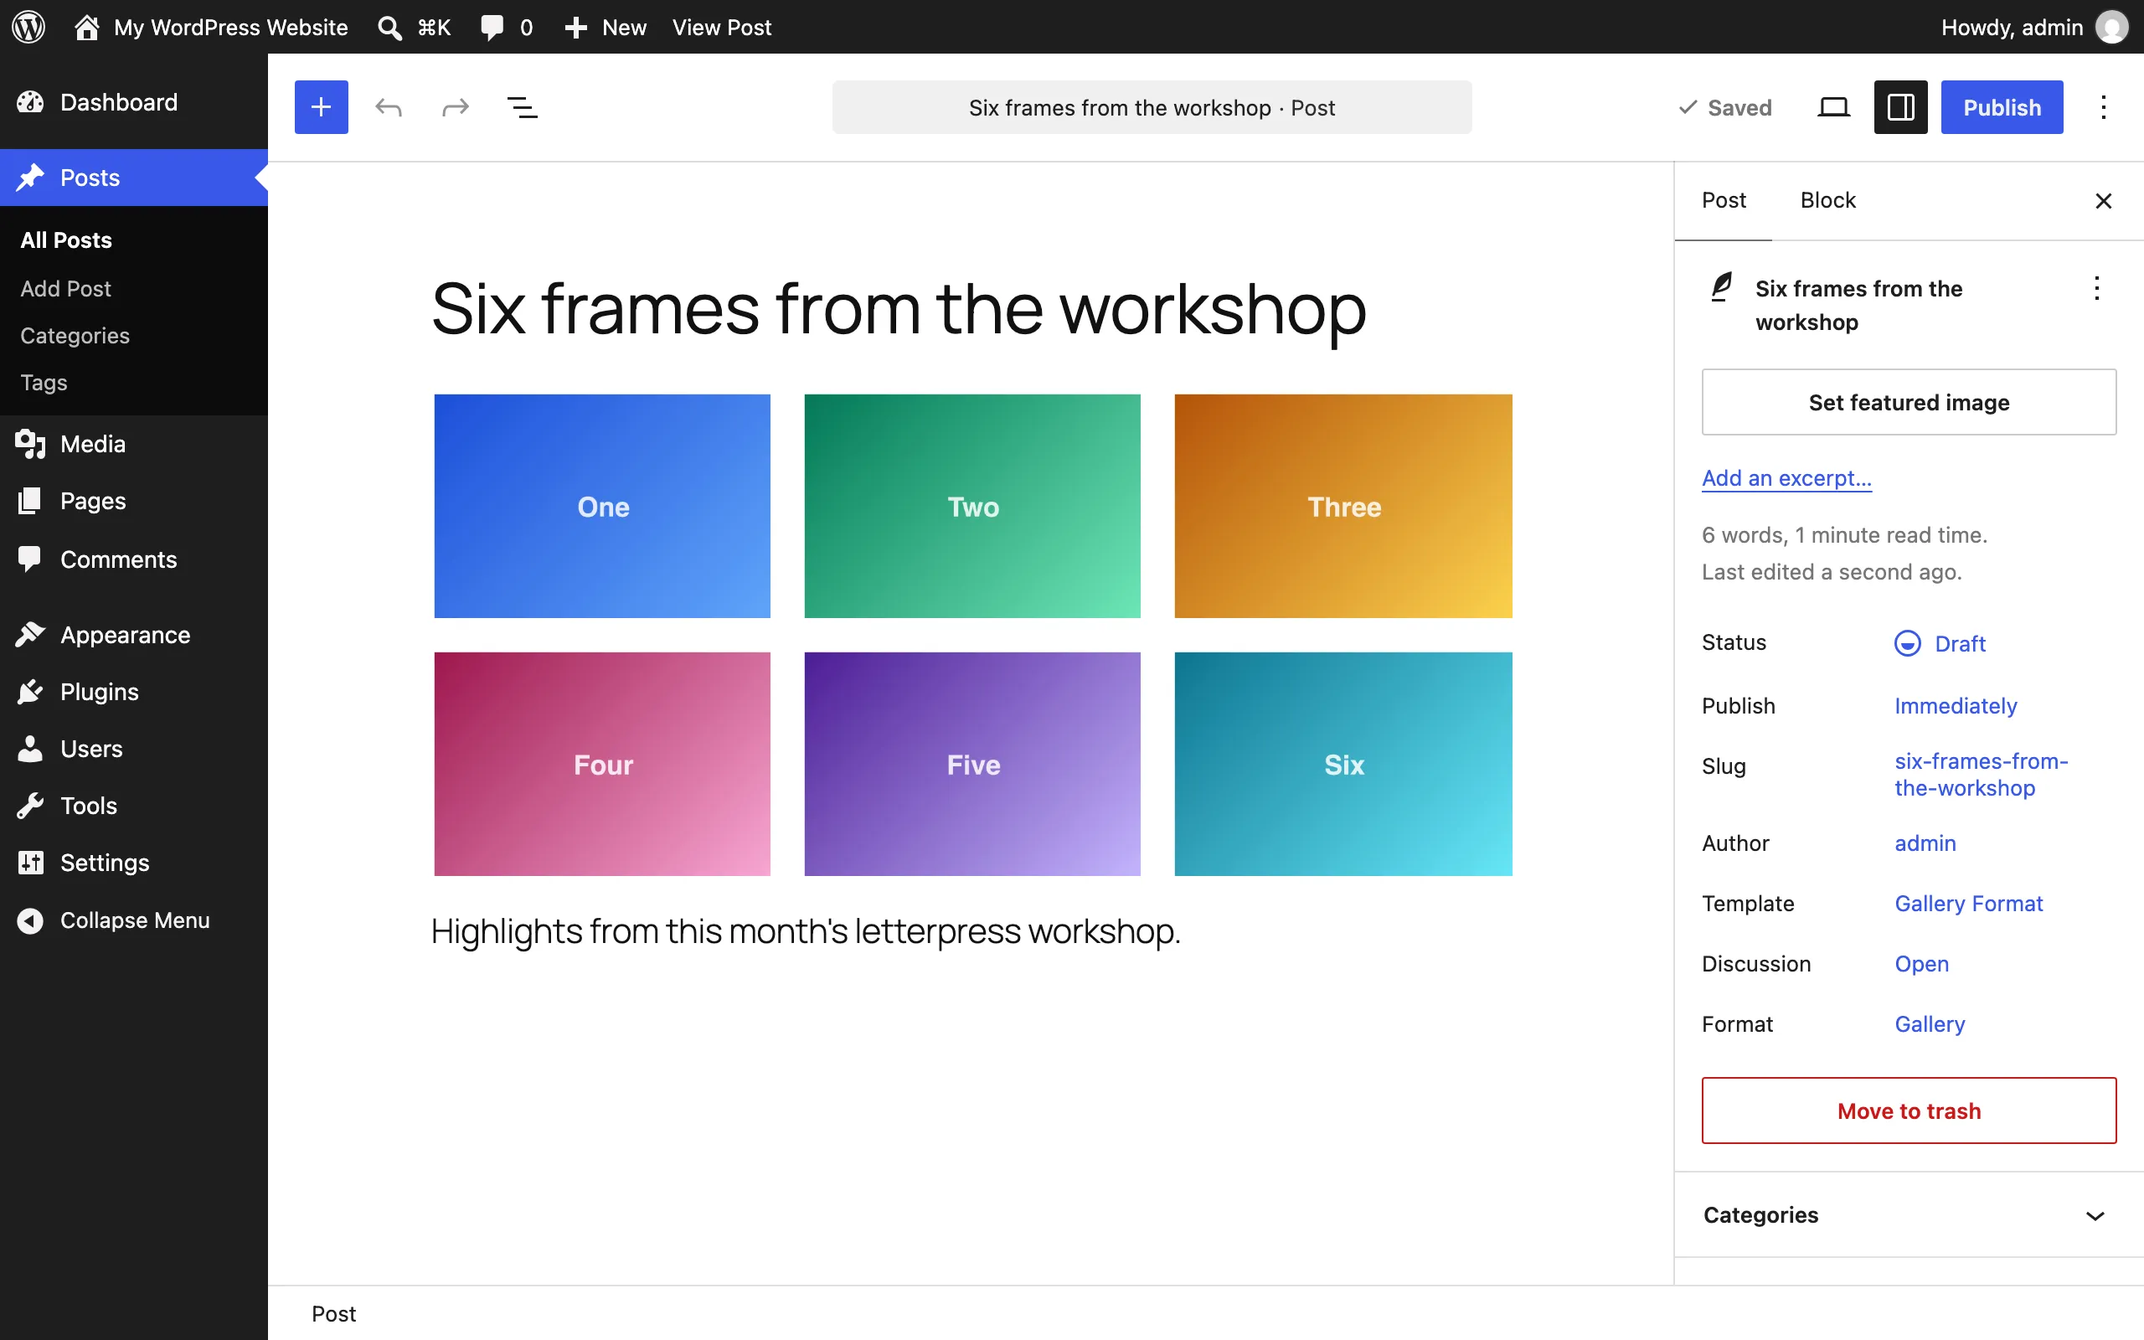Click the admin avatar image
The width and height of the screenshot is (2144, 1340).
tap(2112, 27)
